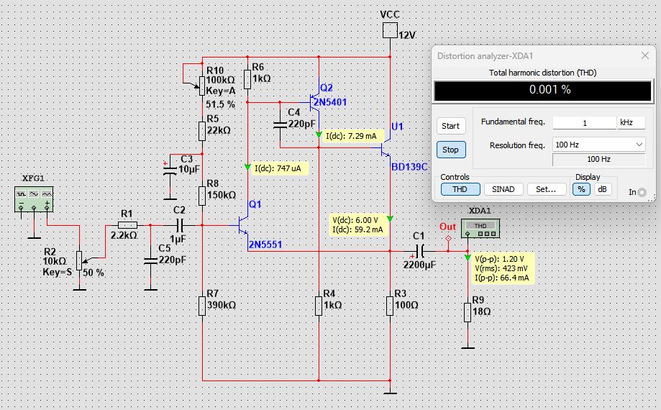Click the Key=S label of R2
The image size is (661, 410).
click(x=58, y=272)
